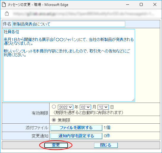Viewport: 162px width, 153px height.
Task: Focus the 件名 subject input field
Action: (x=69, y=24)
